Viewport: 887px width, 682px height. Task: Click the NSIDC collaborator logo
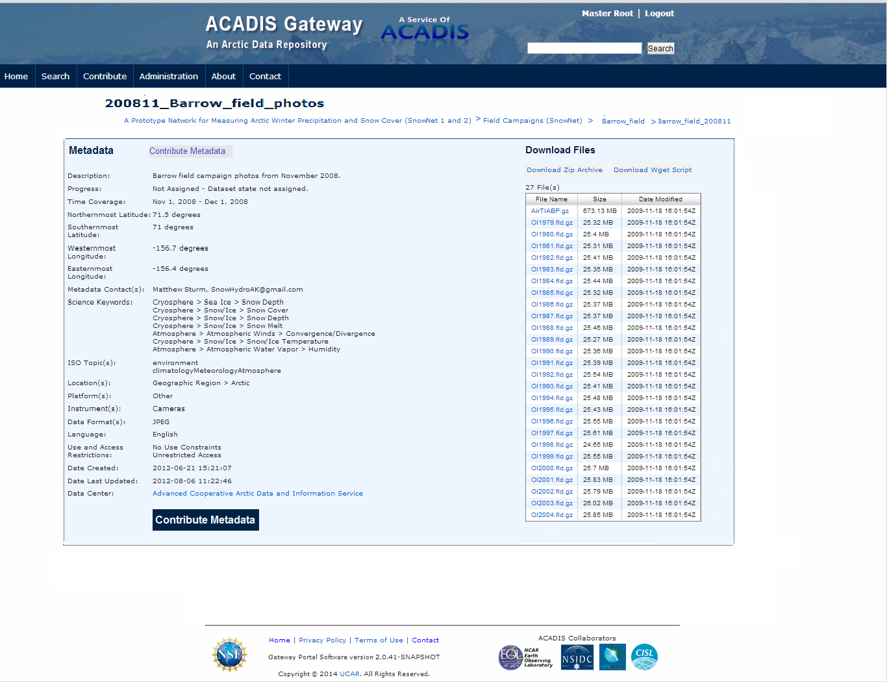[x=577, y=657]
